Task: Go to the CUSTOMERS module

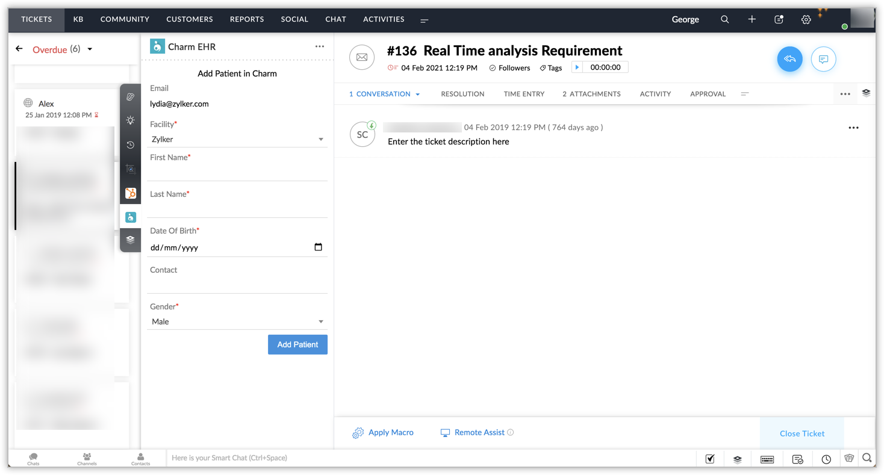Action: [190, 19]
